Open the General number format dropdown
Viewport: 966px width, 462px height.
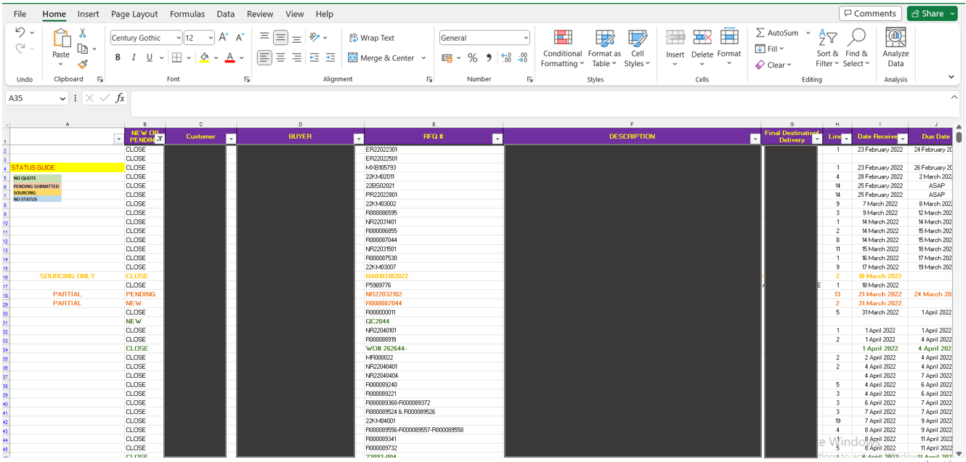526,38
